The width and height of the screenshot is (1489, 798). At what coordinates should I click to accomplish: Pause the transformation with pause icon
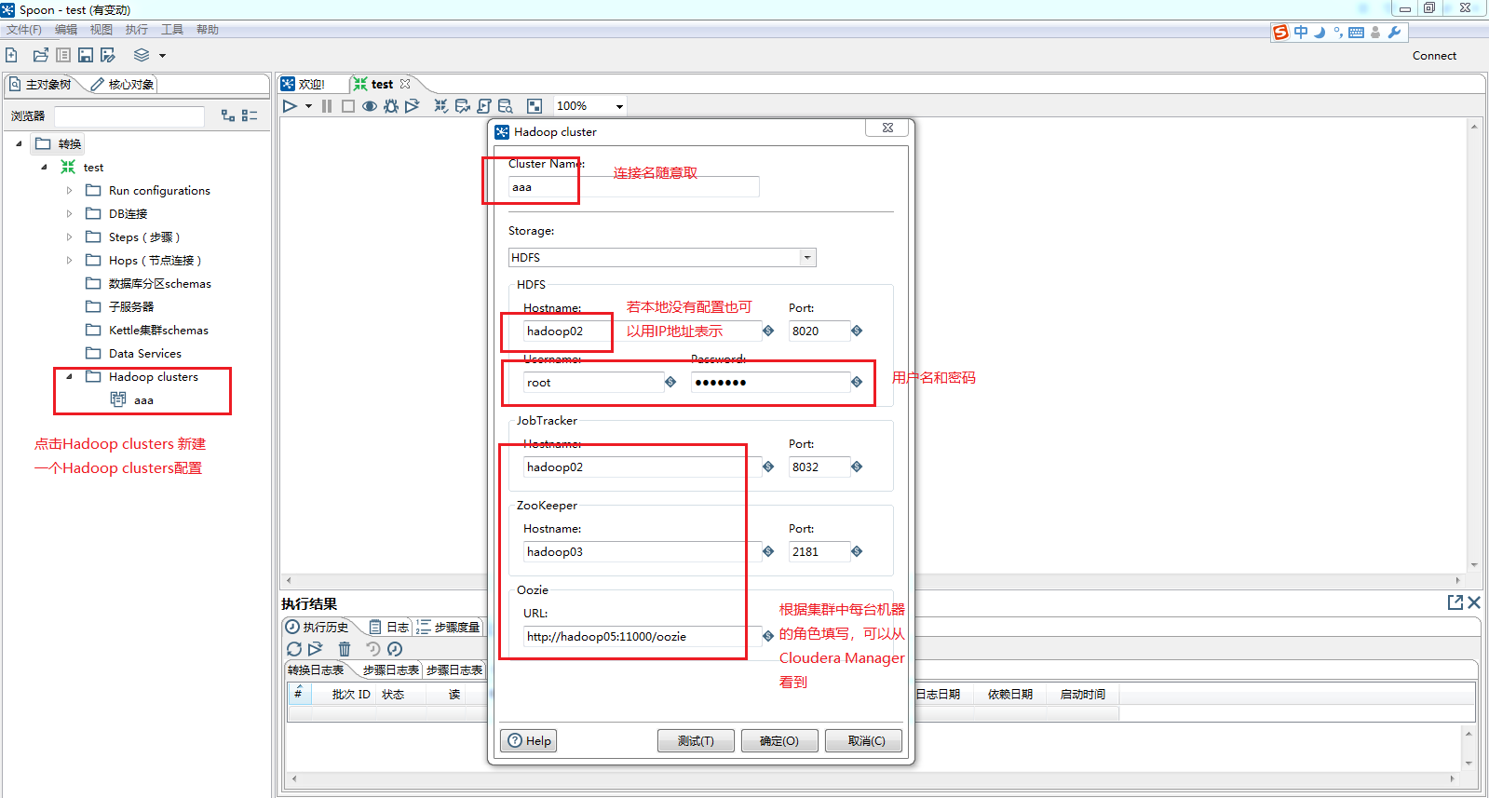(x=327, y=106)
